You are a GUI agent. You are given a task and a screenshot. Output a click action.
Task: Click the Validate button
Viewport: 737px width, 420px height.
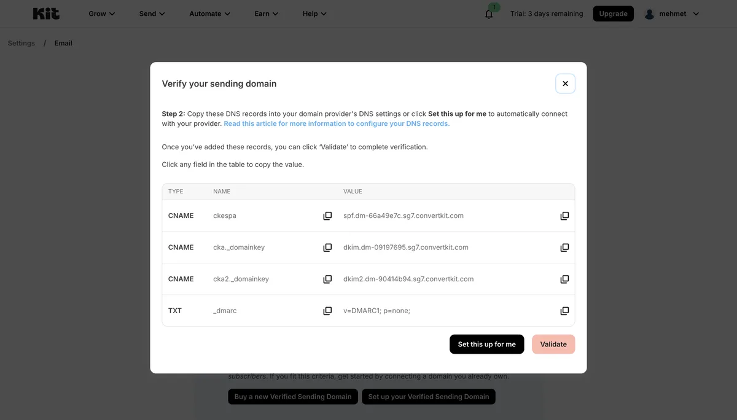click(x=553, y=344)
